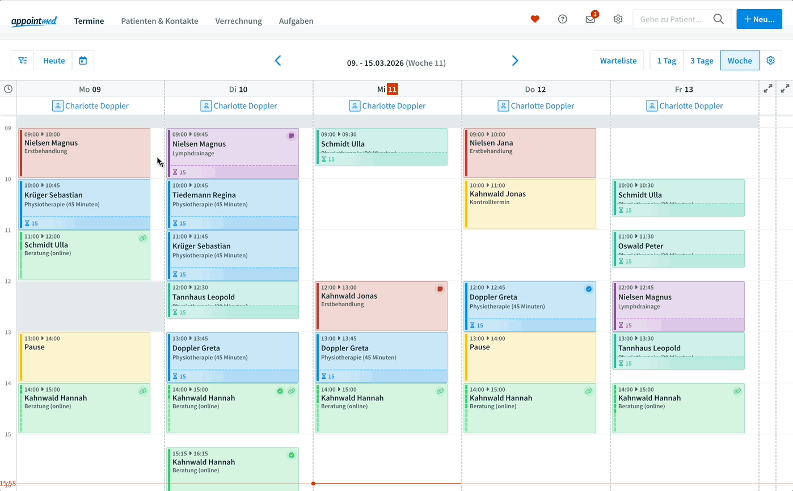Click the red heart icon
The height and width of the screenshot is (491, 793).
(534, 19)
